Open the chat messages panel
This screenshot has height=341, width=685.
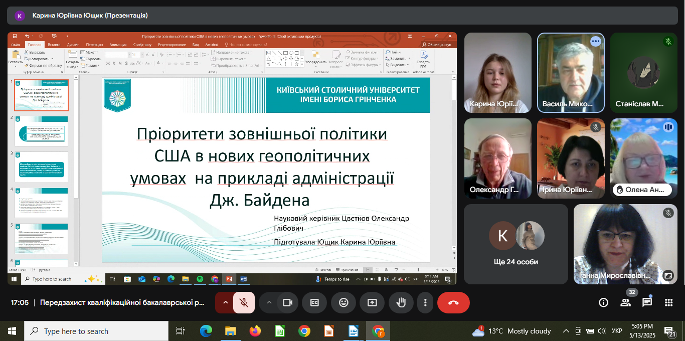pos(647,302)
